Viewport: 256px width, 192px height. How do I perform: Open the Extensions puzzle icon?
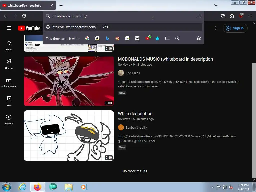(x=232, y=16)
